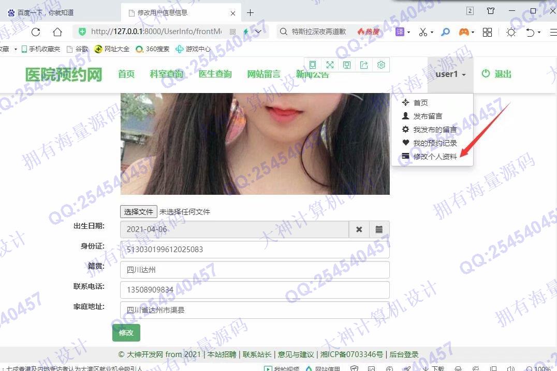Expand the translate dropdown arrow
557x371 pixels.
click(x=408, y=32)
